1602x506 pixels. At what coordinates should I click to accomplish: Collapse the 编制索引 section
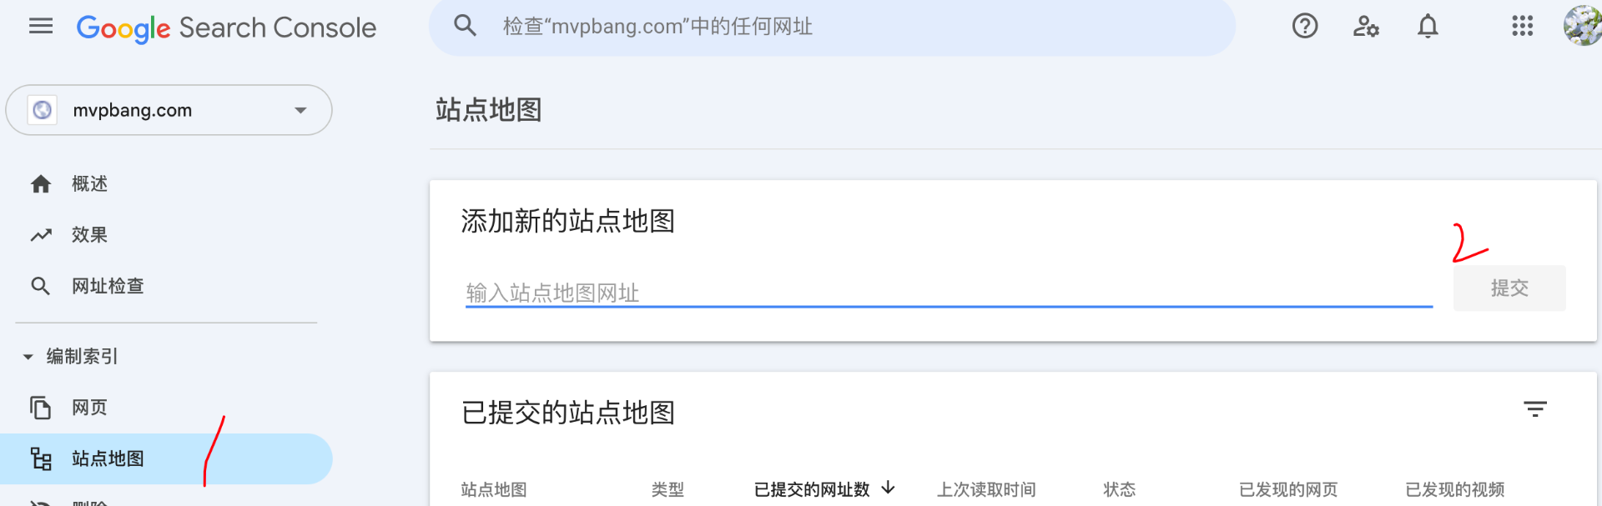(x=28, y=356)
